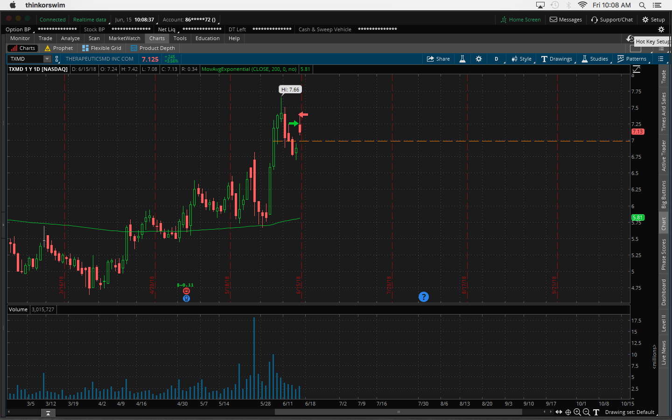The image size is (672, 420).
Task: Click the expand time axis icon
Action: point(559,412)
